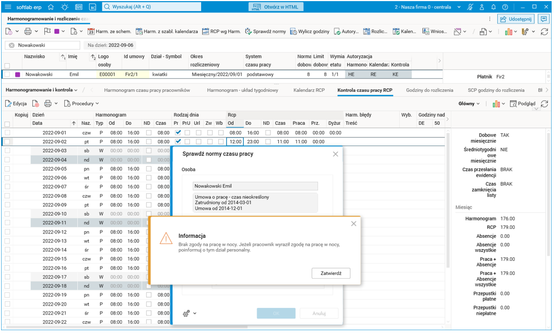Click the delete record icon beside Edycja

[x=35, y=104]
